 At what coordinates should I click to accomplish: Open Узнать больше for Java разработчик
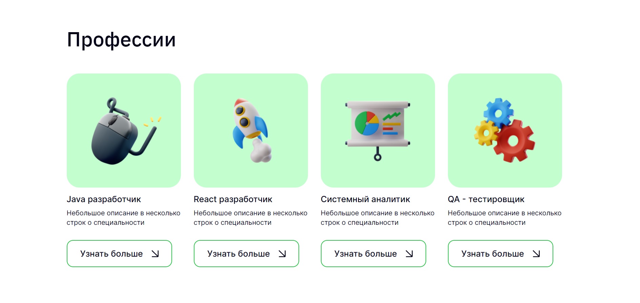(x=119, y=254)
